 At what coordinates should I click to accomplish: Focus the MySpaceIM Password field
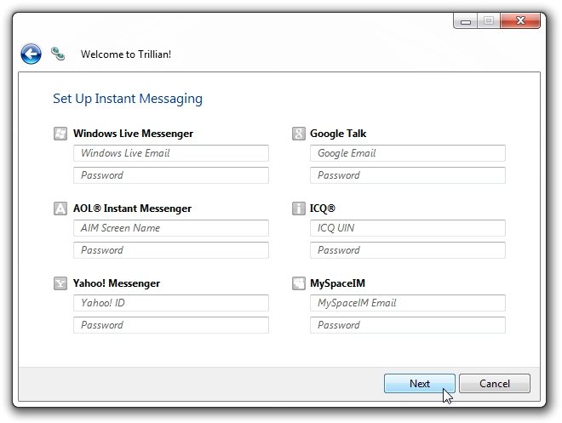tap(408, 325)
